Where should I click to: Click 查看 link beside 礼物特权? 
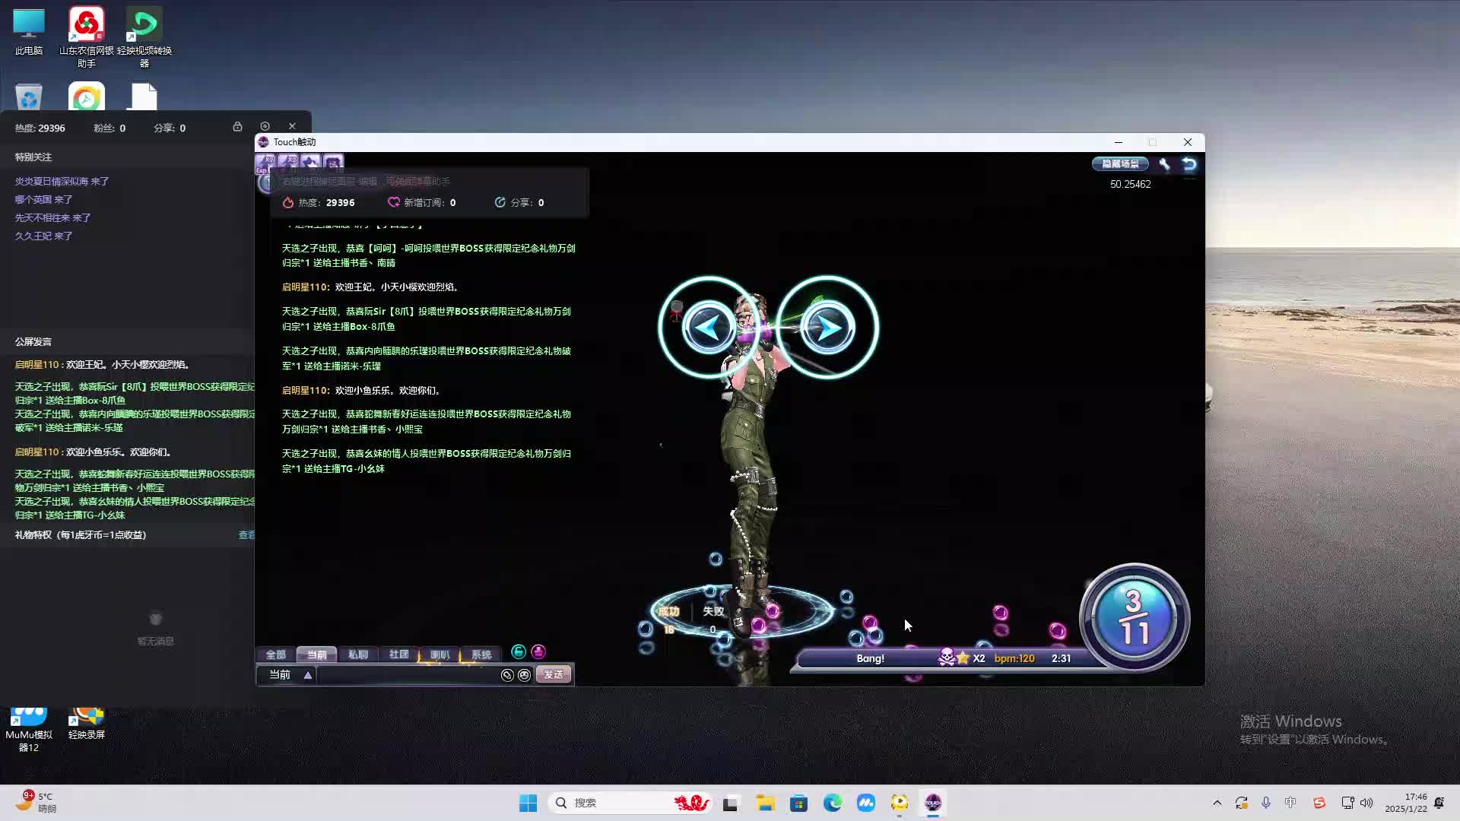point(246,535)
